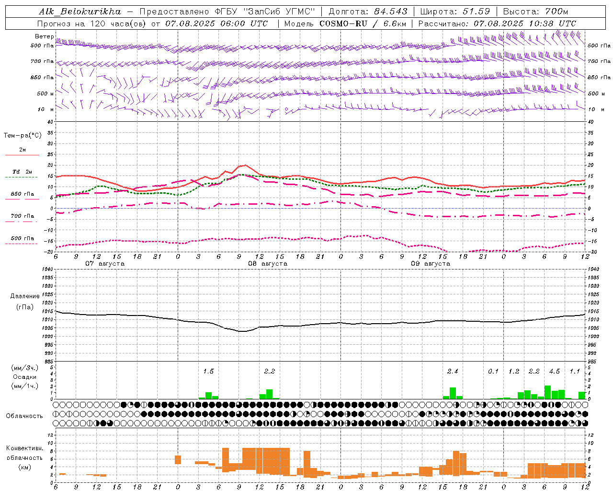Click the 08 августа date label
The height and width of the screenshot is (491, 613).
point(268,264)
